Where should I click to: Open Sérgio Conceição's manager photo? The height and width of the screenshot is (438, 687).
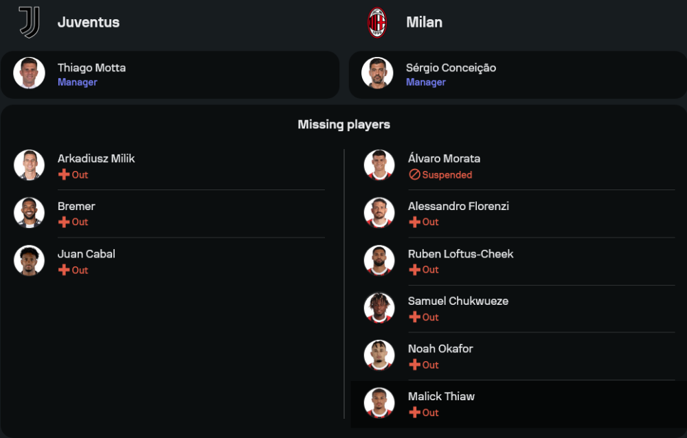click(378, 73)
